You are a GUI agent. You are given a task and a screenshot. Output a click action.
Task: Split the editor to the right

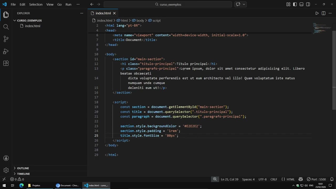click(323, 13)
